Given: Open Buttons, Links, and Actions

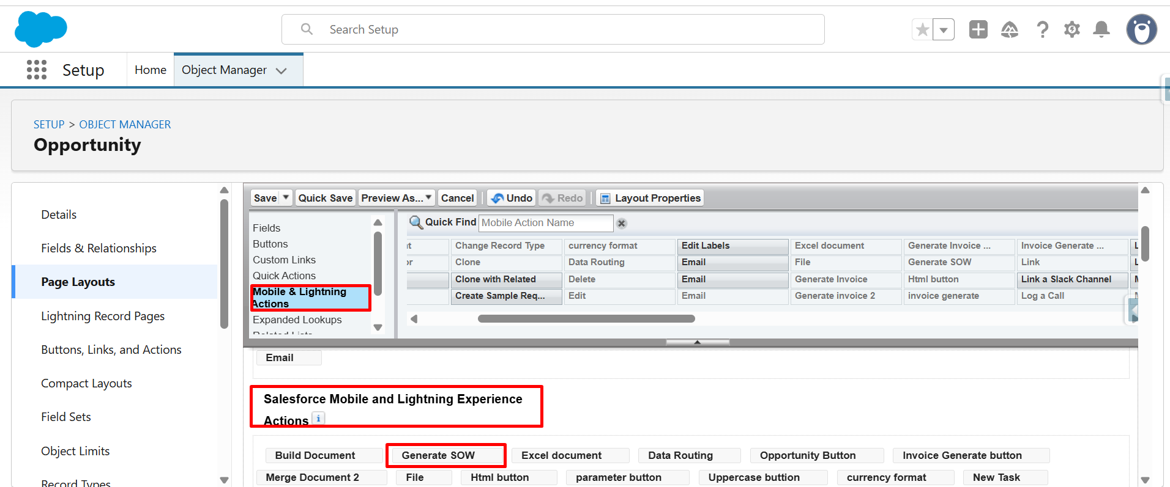Looking at the screenshot, I should 111,350.
